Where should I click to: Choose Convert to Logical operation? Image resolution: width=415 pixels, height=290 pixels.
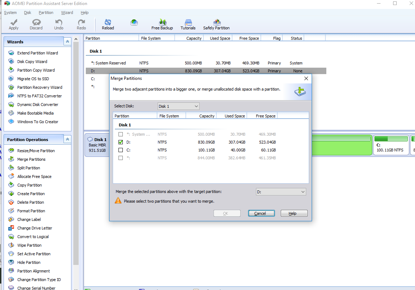[33, 237]
